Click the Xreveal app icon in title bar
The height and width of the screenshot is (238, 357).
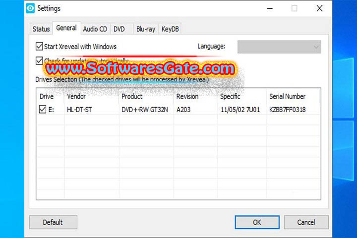click(x=30, y=8)
